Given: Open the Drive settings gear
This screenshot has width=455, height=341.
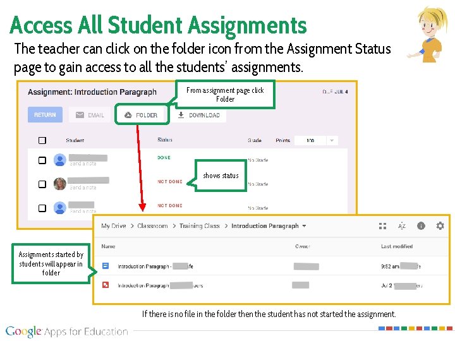Looking at the screenshot, I should 440,226.
